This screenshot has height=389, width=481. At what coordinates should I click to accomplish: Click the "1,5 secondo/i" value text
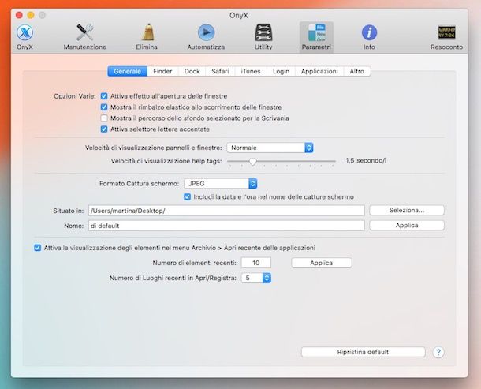366,161
